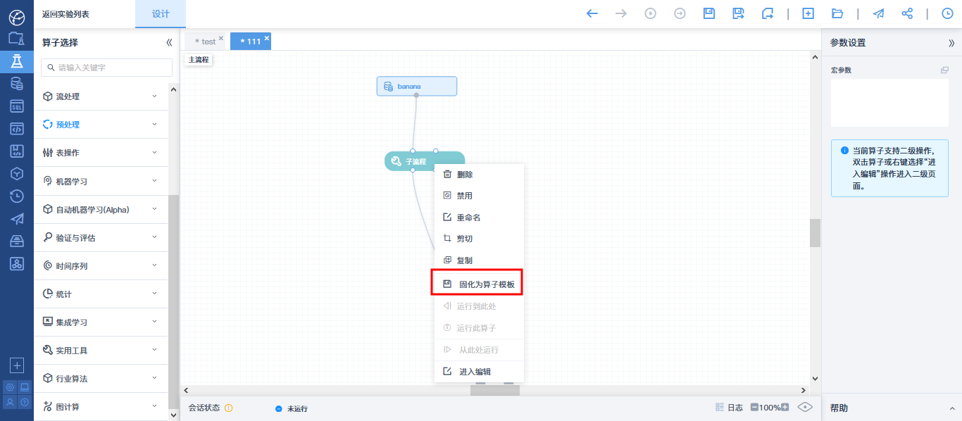Switch to the 111 tab

click(251, 42)
